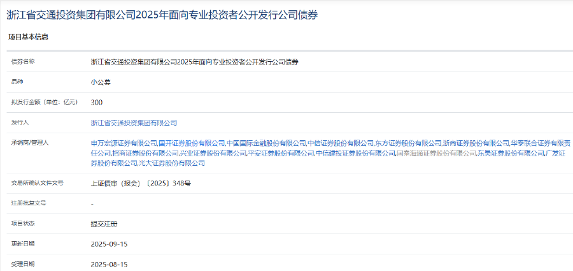The image size is (573, 271).
Task: Select the status value 提交注册
Action: pos(104,224)
